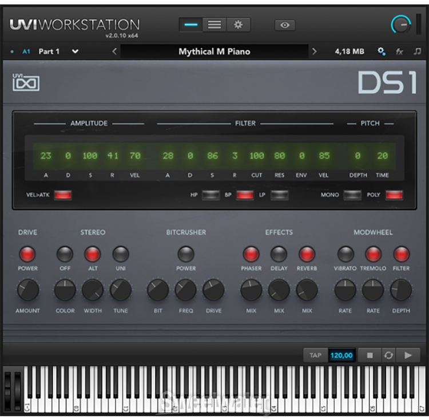The height and width of the screenshot is (420, 429).
Task: Click the pitch bend wheel
Action: (x=7, y=390)
